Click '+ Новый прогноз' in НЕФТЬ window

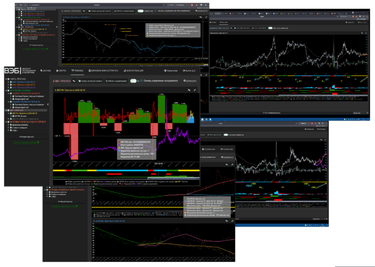(36, 45)
